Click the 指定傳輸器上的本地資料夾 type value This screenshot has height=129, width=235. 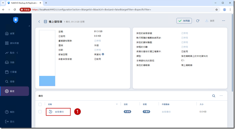(195, 56)
